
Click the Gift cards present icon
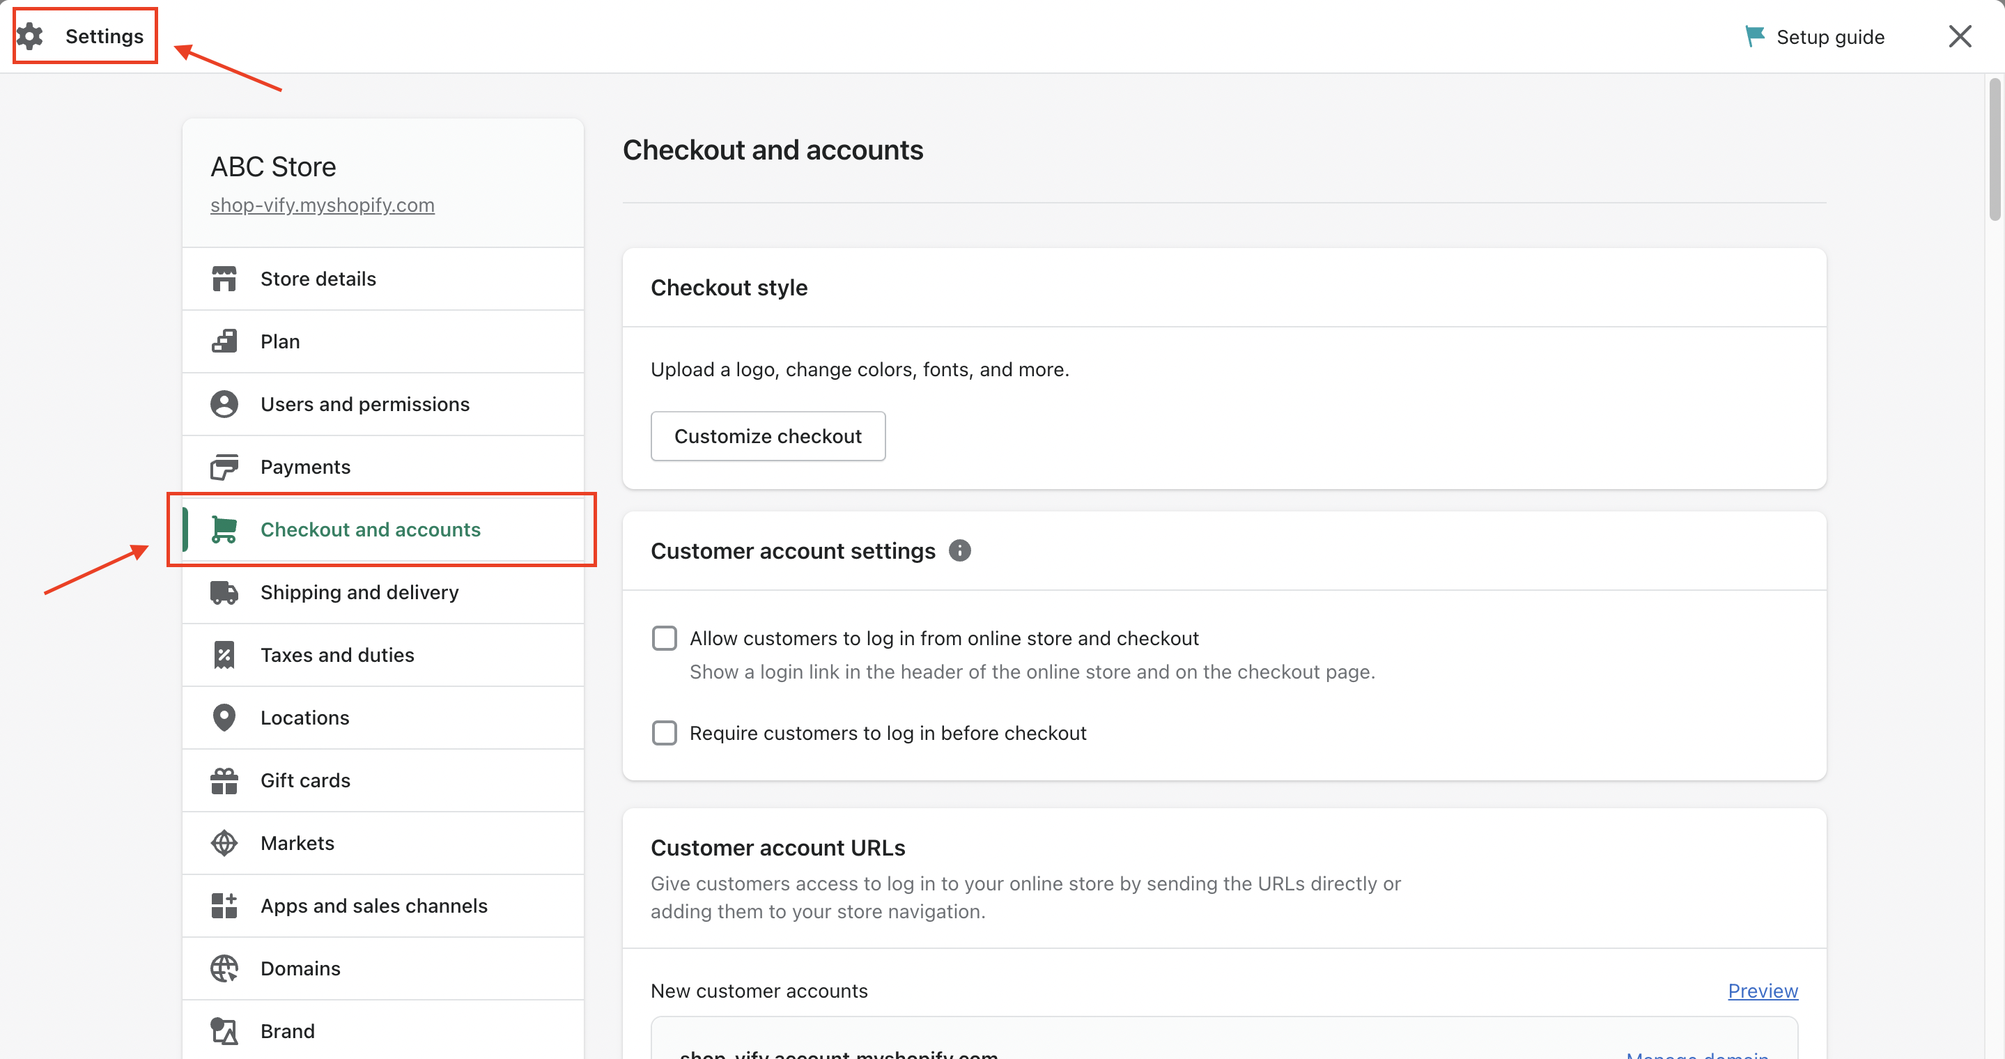click(x=224, y=780)
